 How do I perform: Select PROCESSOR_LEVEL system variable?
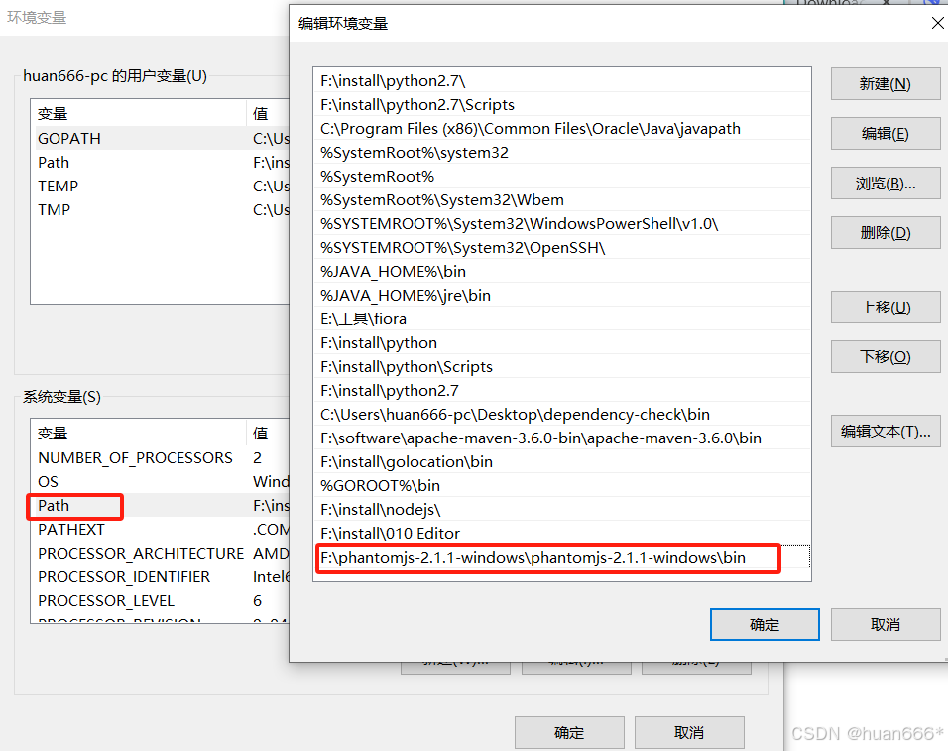[x=161, y=601]
